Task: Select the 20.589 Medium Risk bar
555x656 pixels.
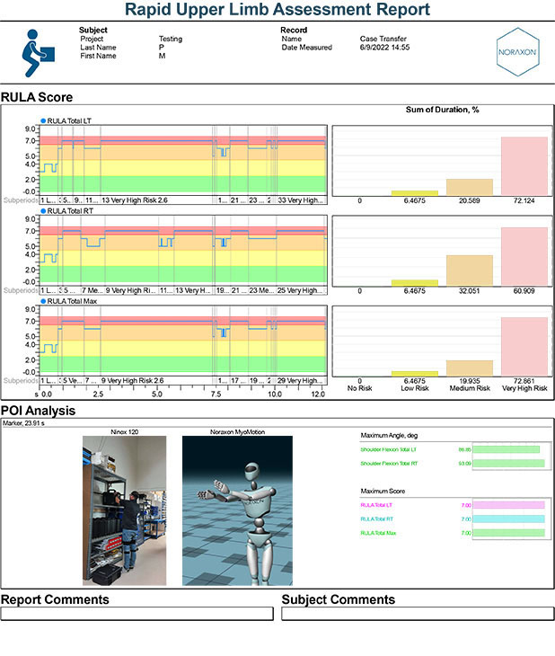Action: 470,187
